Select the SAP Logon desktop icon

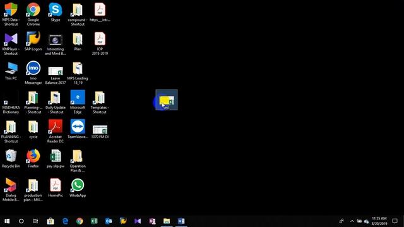[33, 42]
